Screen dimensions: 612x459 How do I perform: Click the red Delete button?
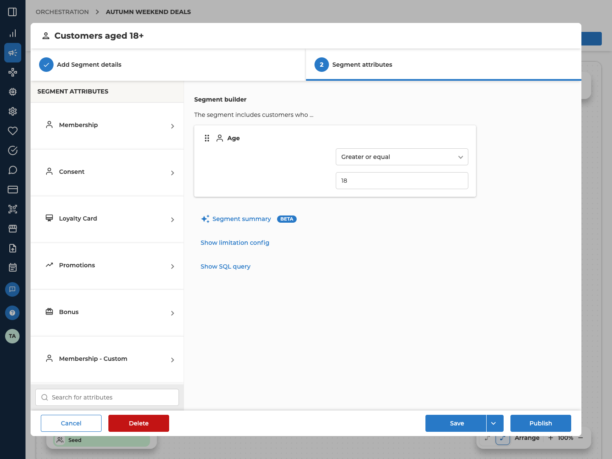point(139,423)
